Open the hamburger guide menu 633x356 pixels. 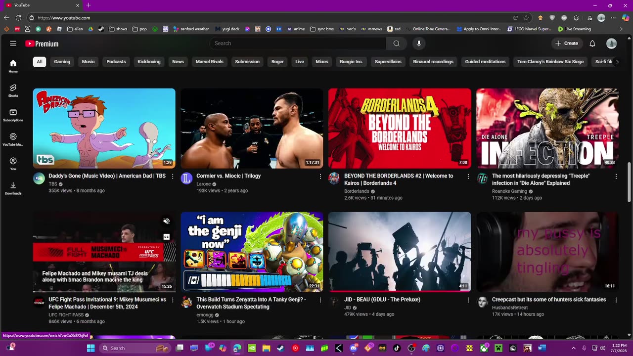[x=13, y=44]
